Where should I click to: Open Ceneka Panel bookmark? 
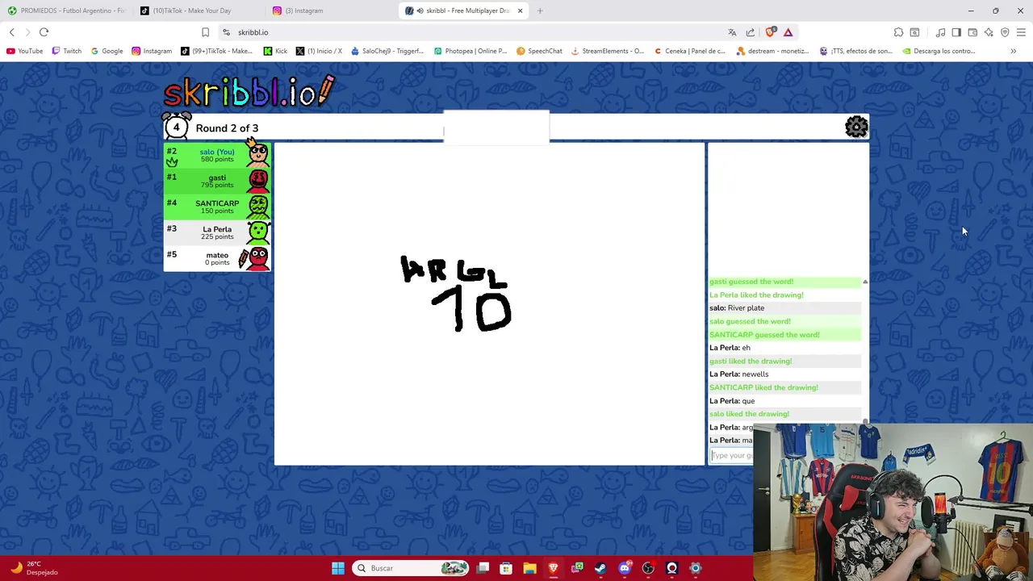tap(689, 51)
